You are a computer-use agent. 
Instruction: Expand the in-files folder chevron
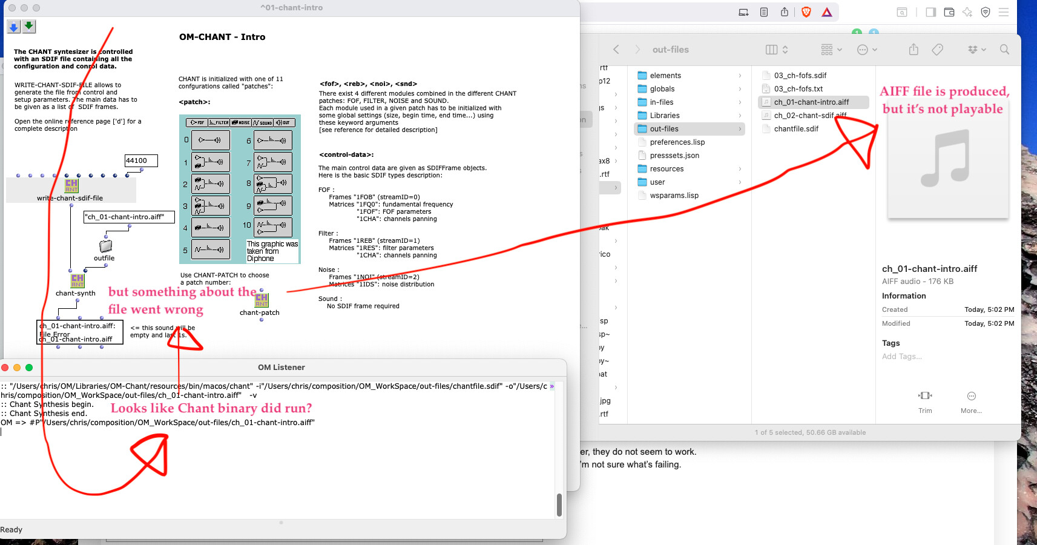(740, 102)
